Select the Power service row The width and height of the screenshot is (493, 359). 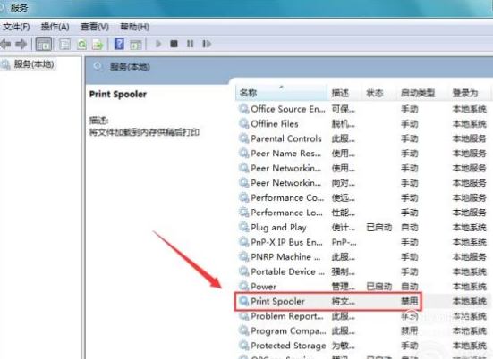(x=363, y=286)
